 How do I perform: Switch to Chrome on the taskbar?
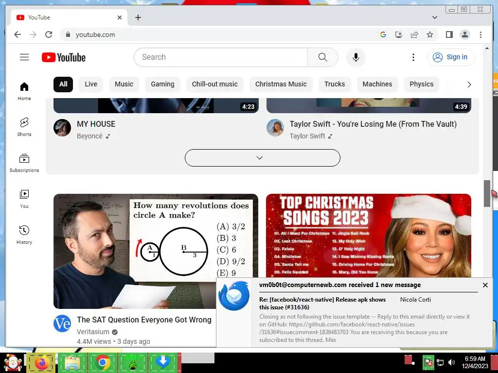103,363
